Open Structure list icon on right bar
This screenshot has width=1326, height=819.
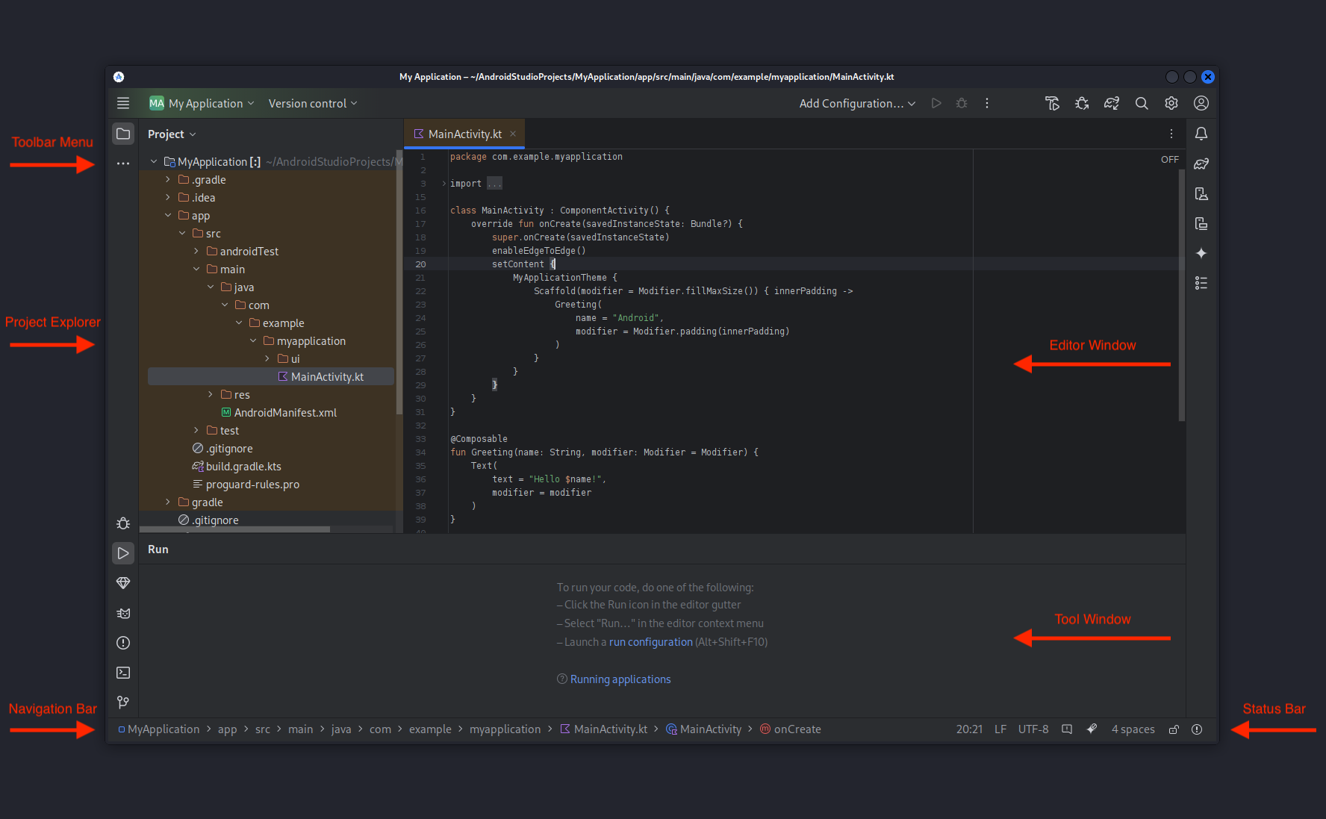point(1201,283)
